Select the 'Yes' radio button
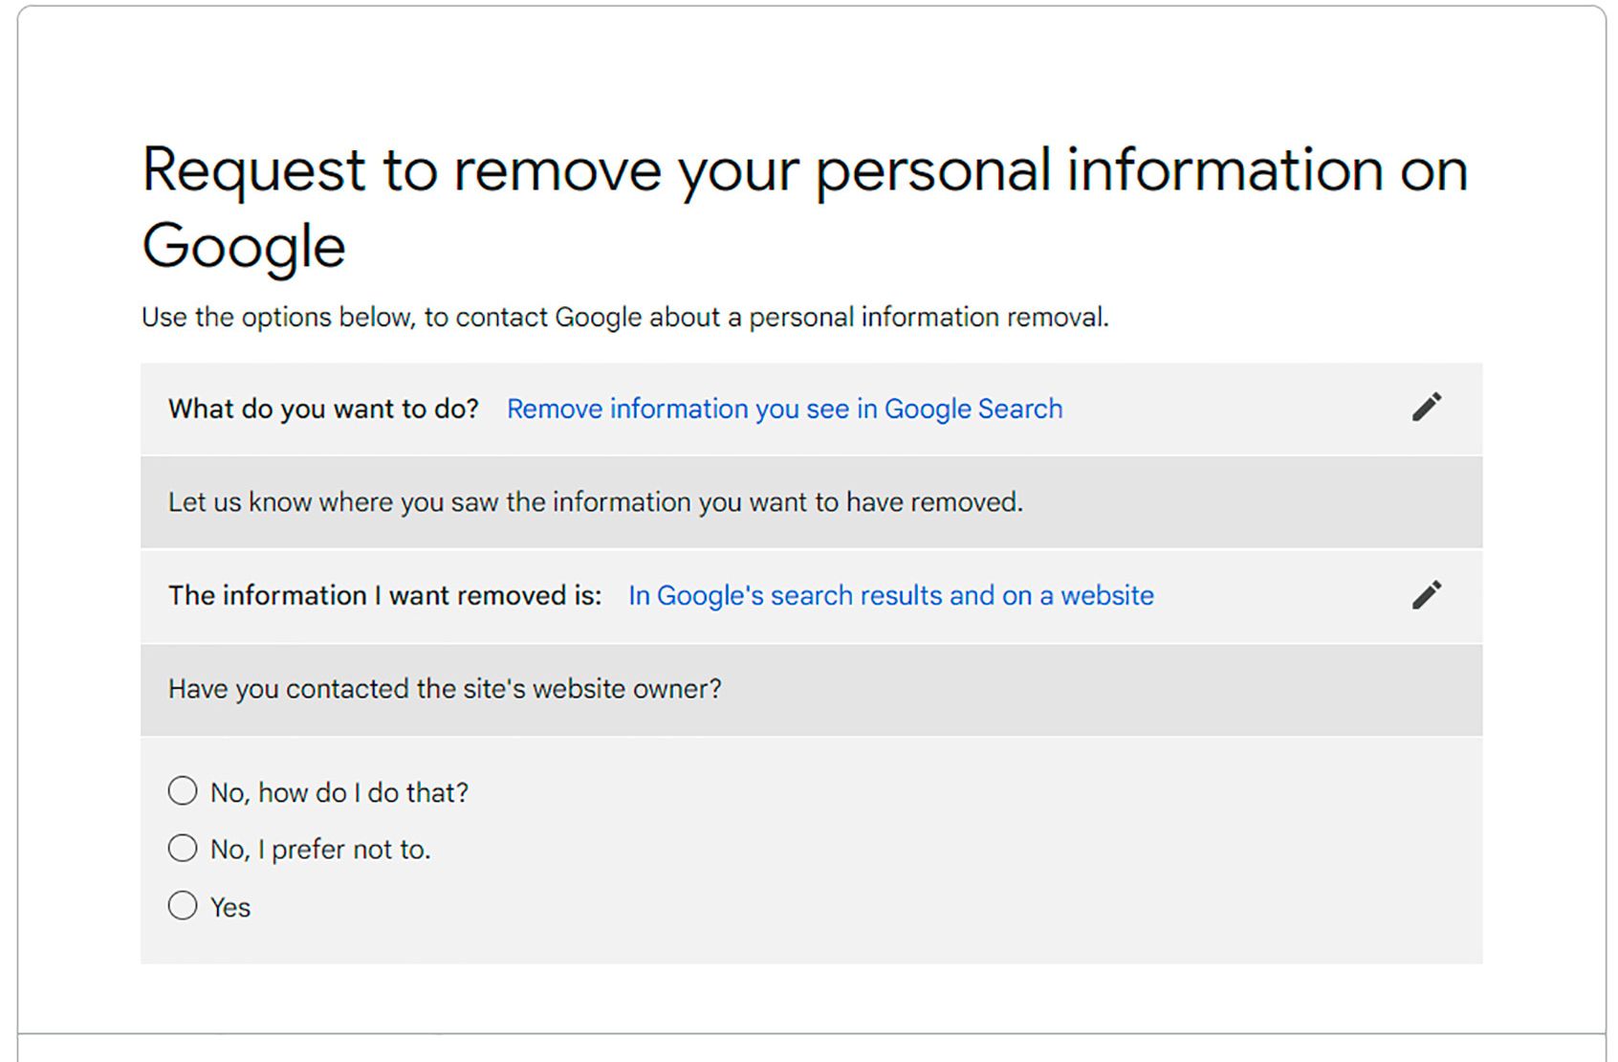1618x1062 pixels. pyautogui.click(x=183, y=906)
